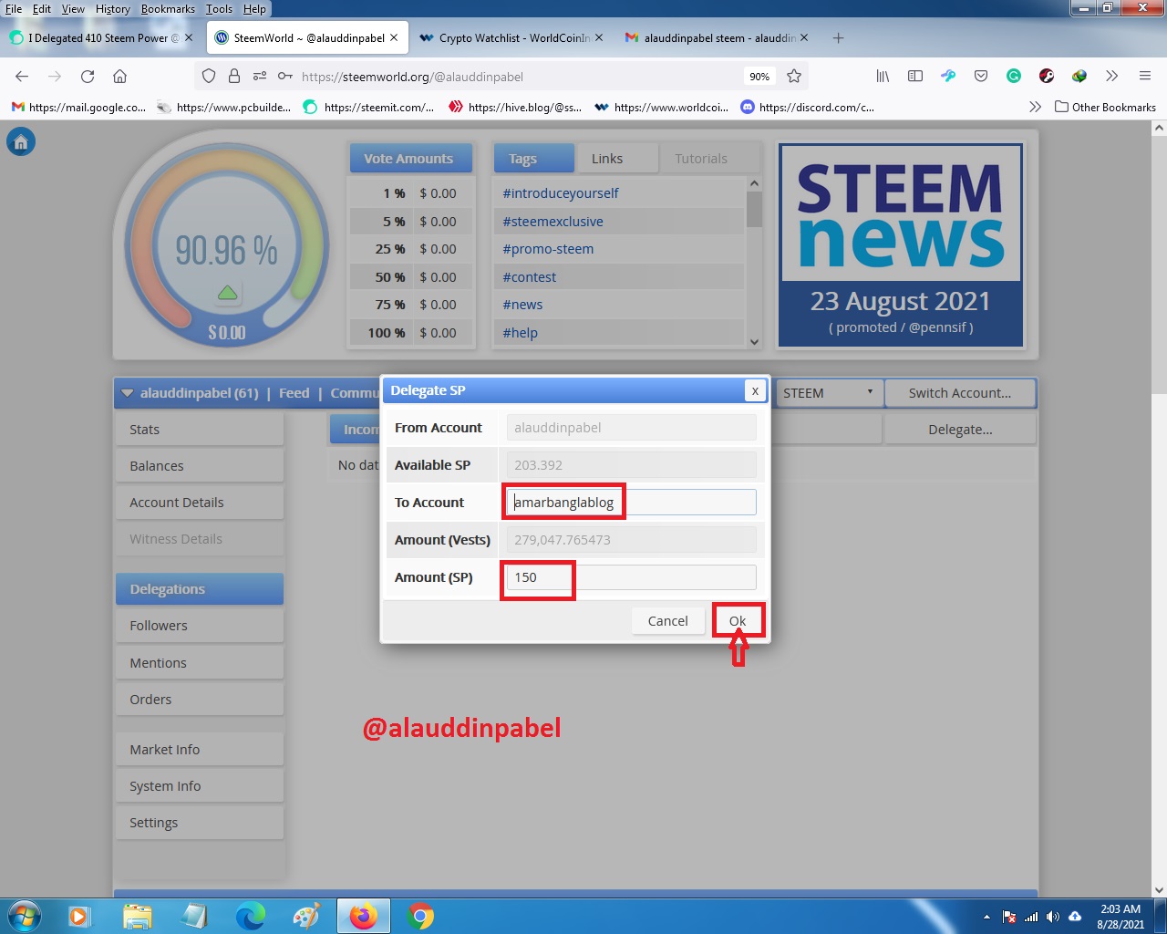
Task: Click the site padlock icon
Action: pos(234,77)
